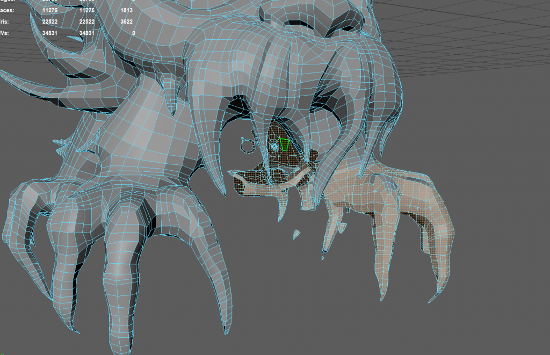Select the tiny floating mesh fragment below the brown hand

296,234
